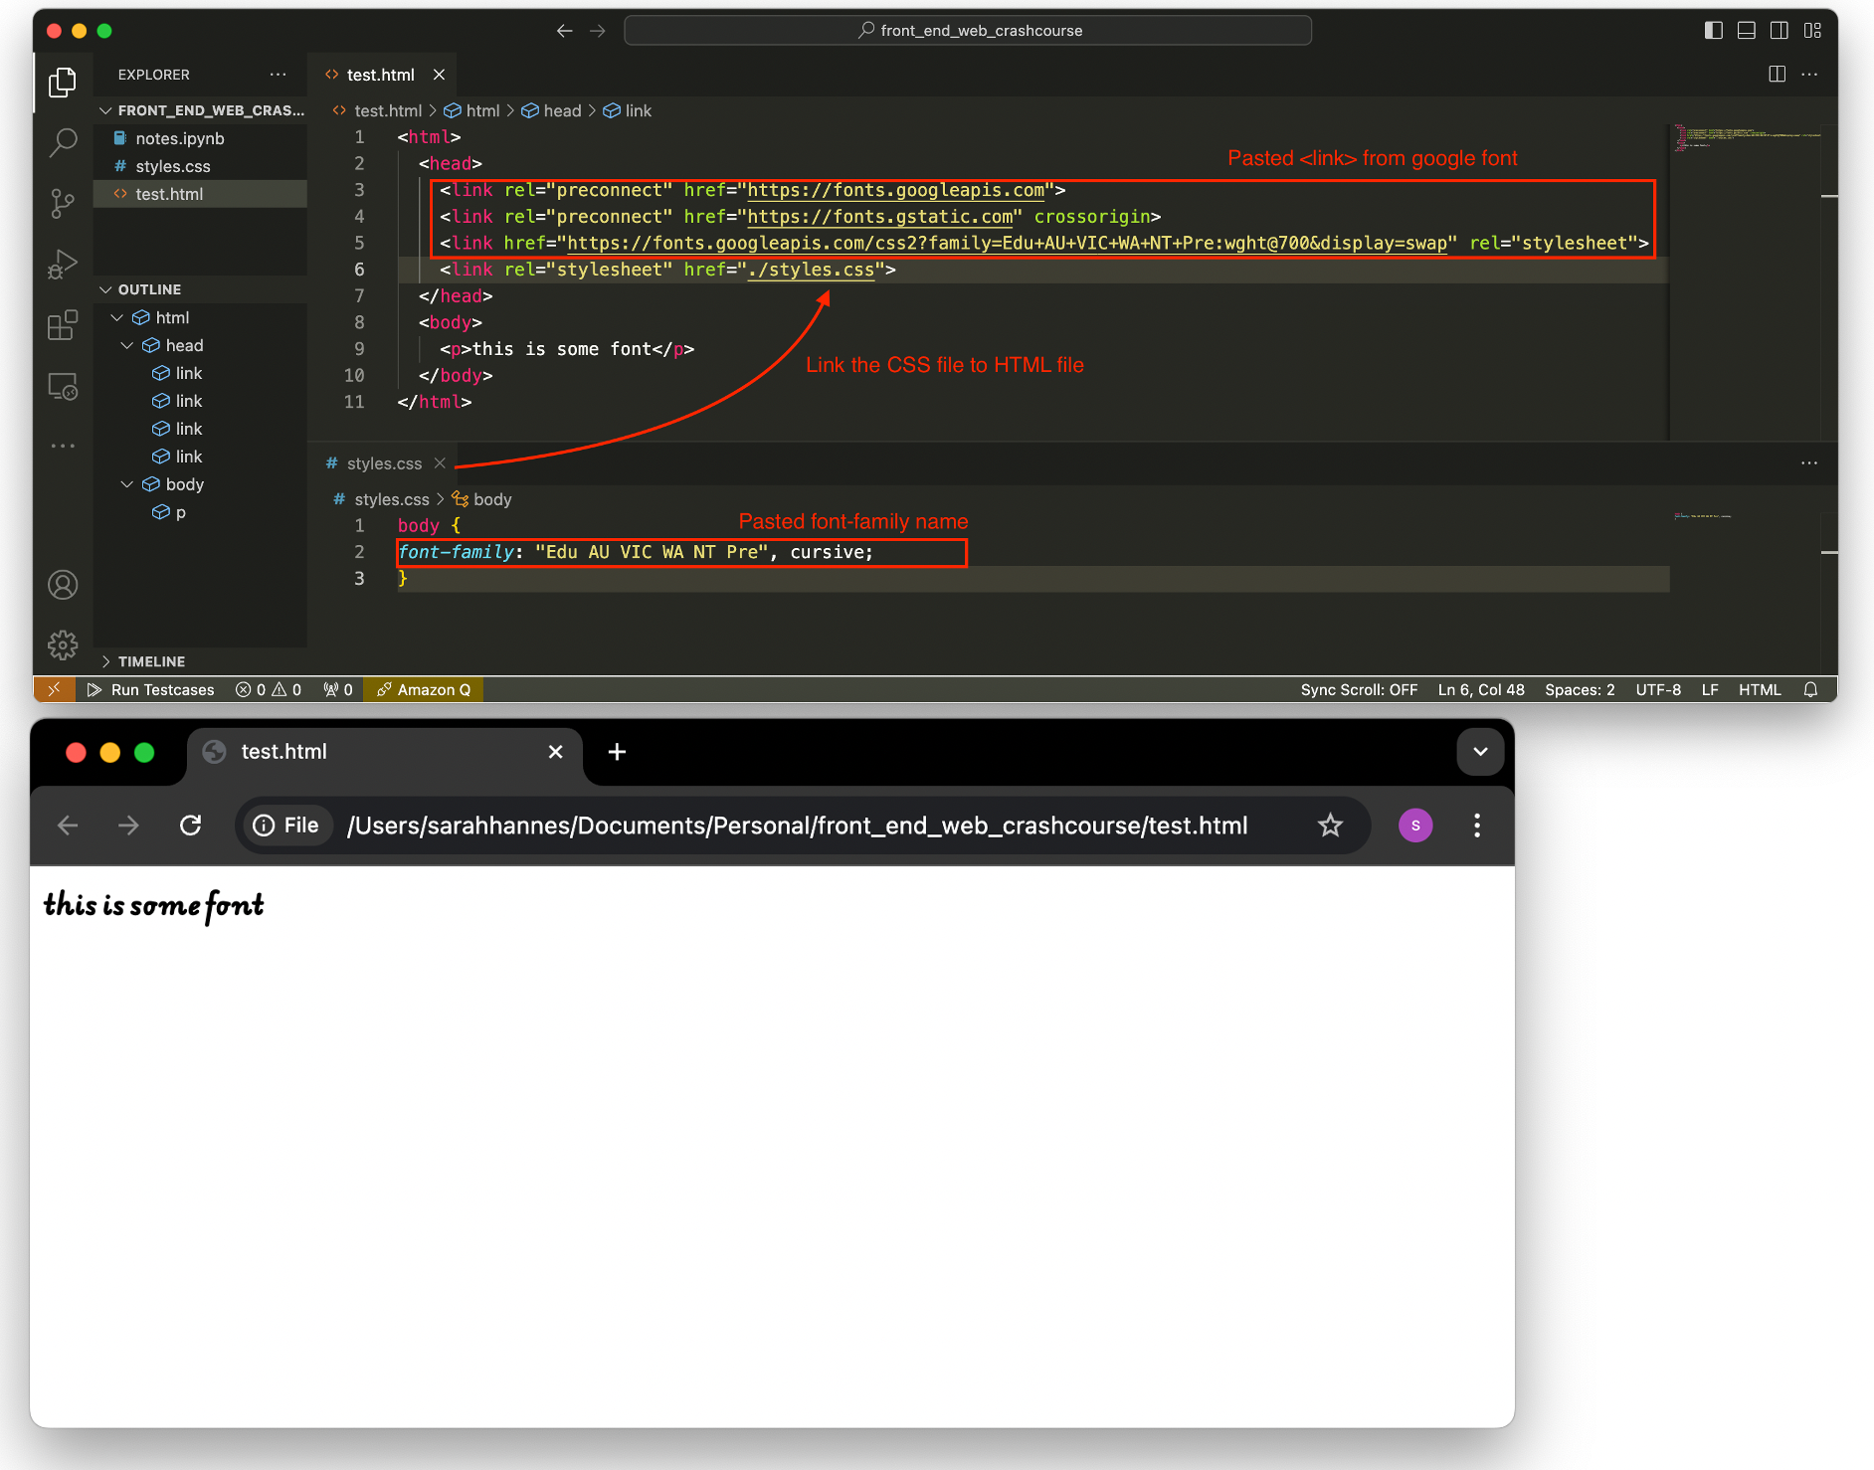Open more actions for styles.css editor group
Screen dimensions: 1874x1470
pyautogui.click(x=1809, y=463)
